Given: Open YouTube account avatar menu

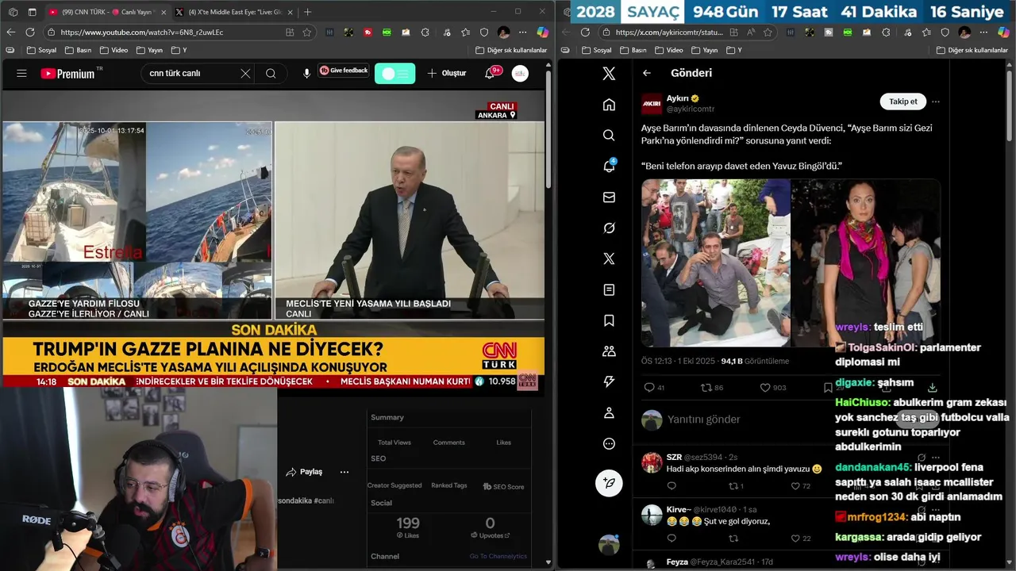Looking at the screenshot, I should click(x=520, y=73).
